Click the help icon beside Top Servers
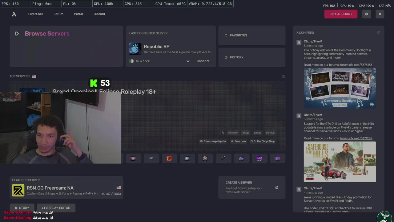The width and height of the screenshot is (394, 222). pos(283,76)
